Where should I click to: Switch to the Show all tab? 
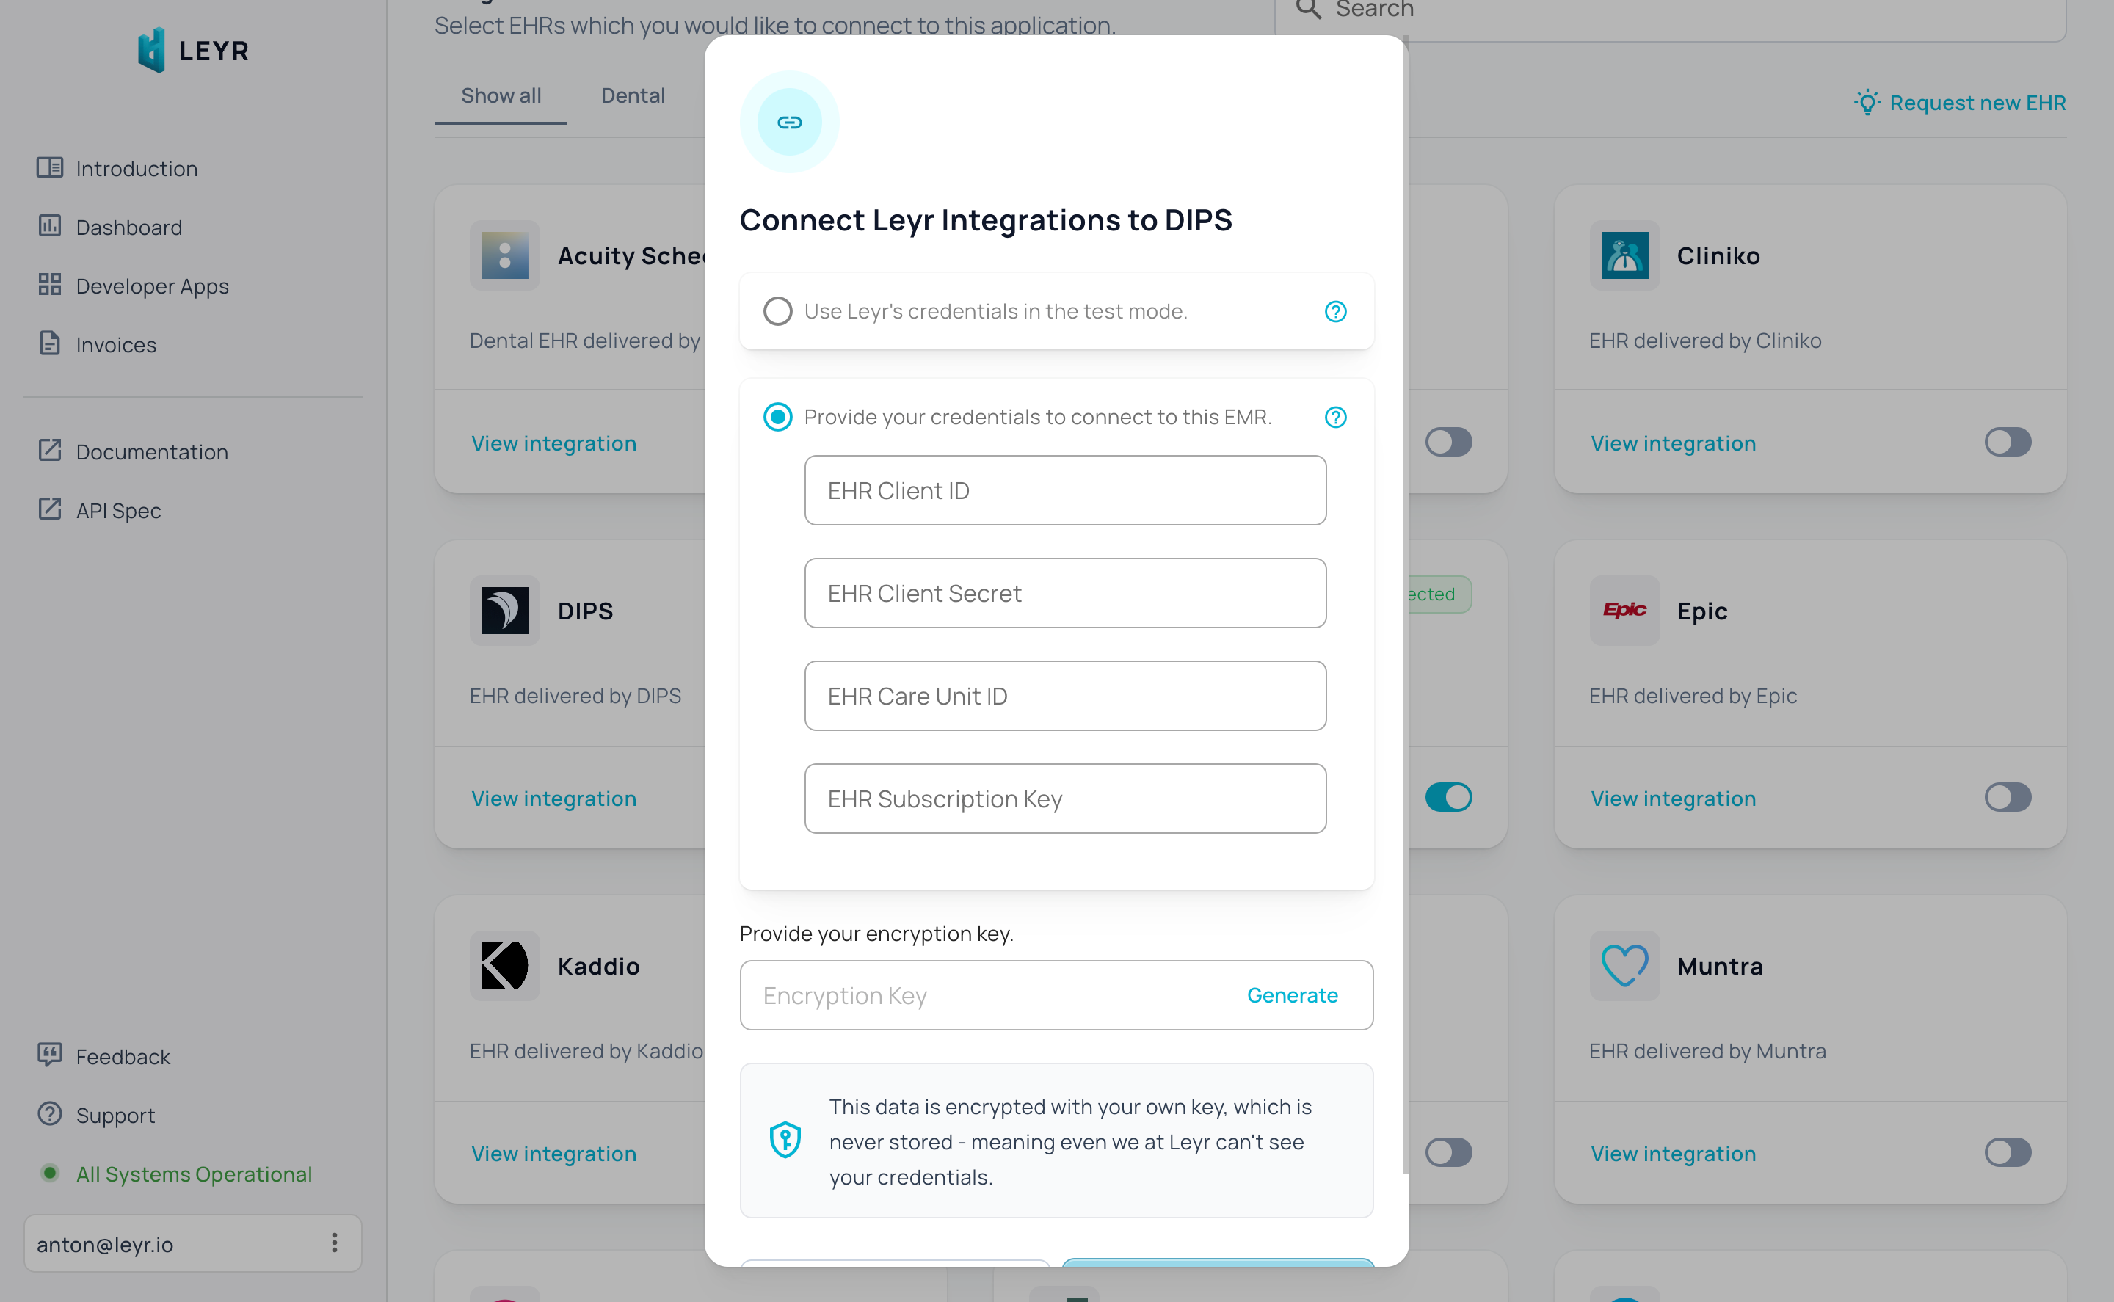(501, 97)
